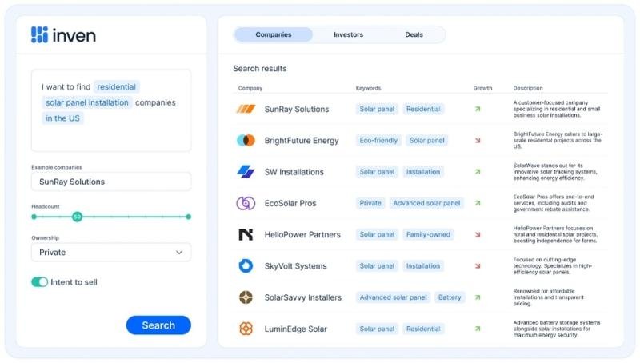
Task: Click the HelioPower Partners logo icon
Action: [246, 234]
